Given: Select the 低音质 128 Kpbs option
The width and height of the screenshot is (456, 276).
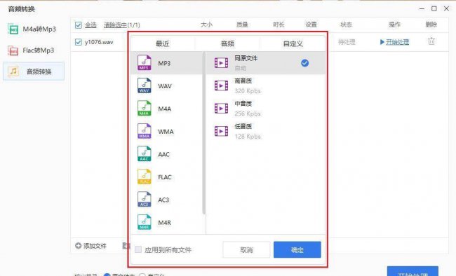Looking at the screenshot, I should click(x=266, y=131).
